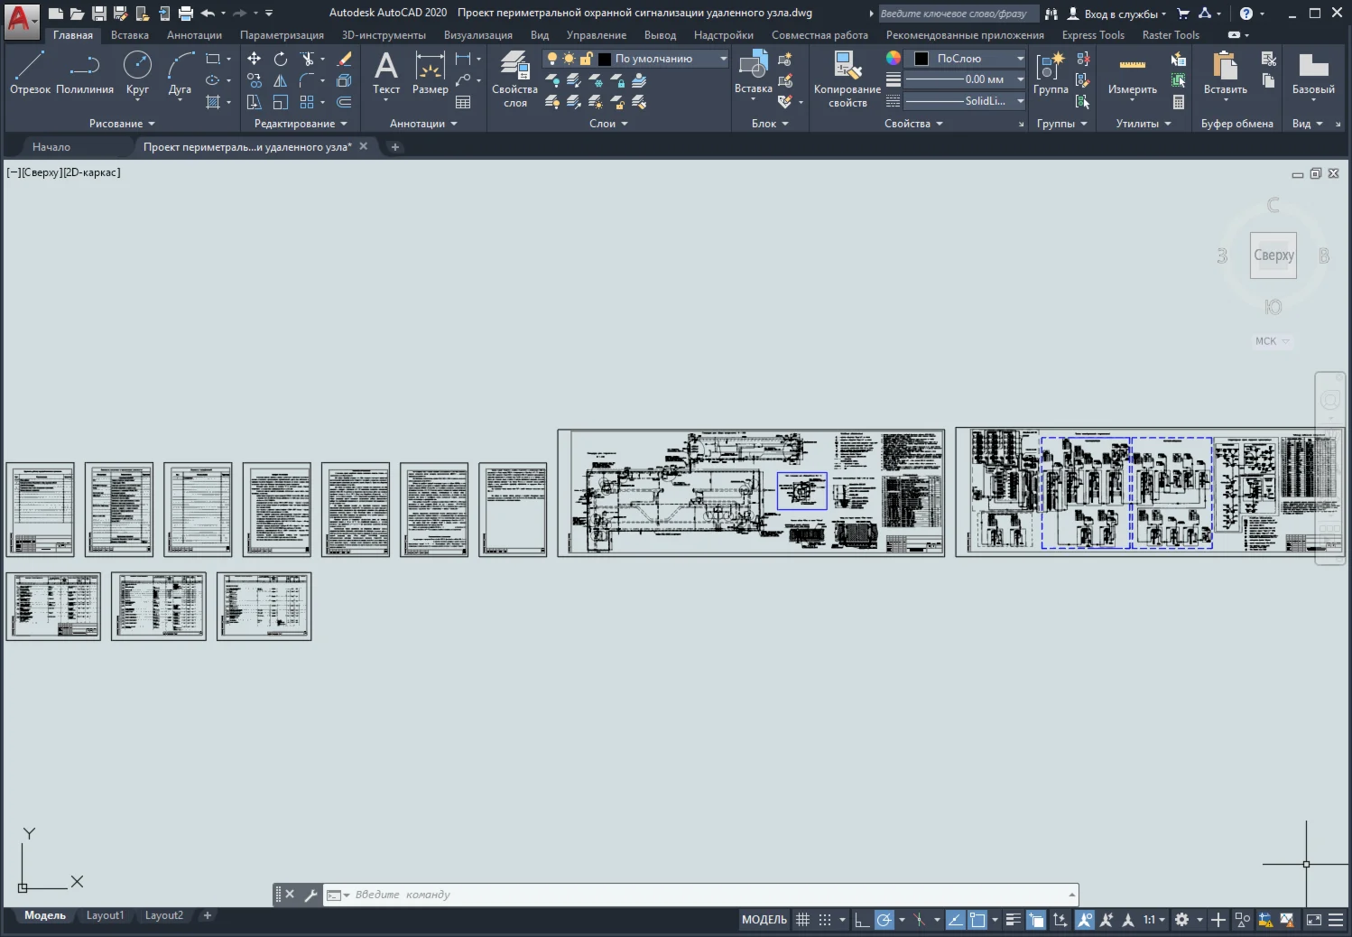Click the large floor plan drawing sheet

tap(751, 493)
